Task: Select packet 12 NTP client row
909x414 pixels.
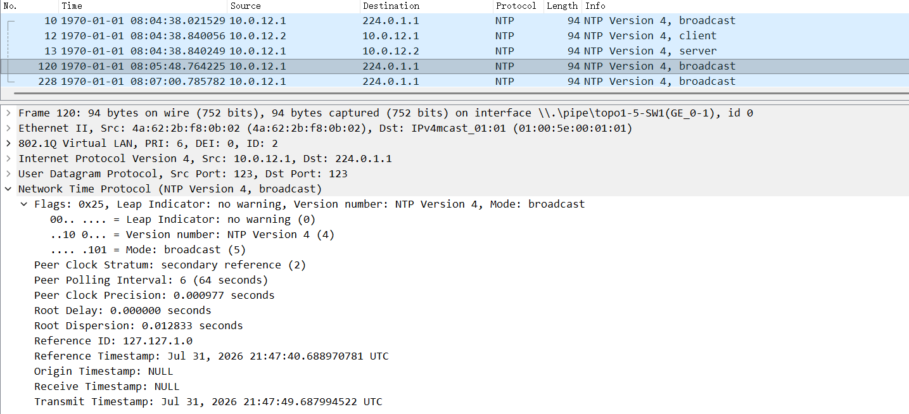Action: tap(454, 35)
